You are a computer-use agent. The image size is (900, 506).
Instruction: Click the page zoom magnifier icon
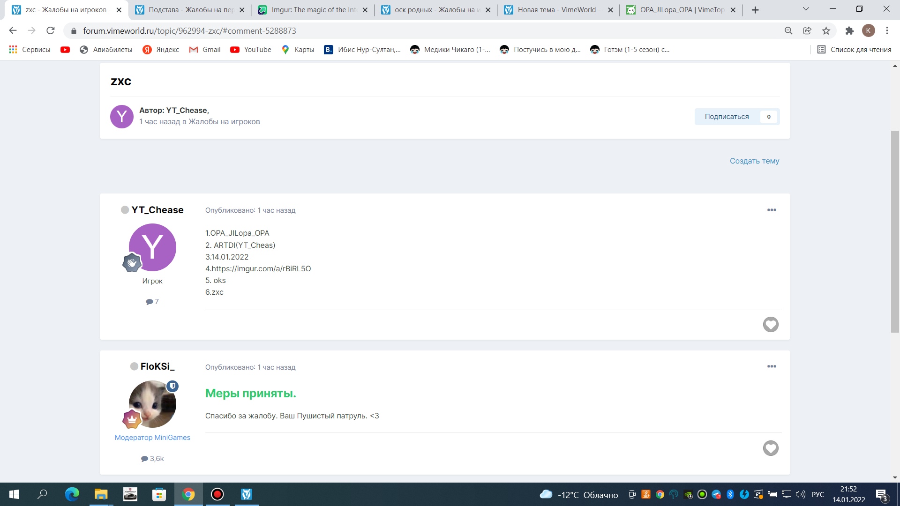pos(788,31)
